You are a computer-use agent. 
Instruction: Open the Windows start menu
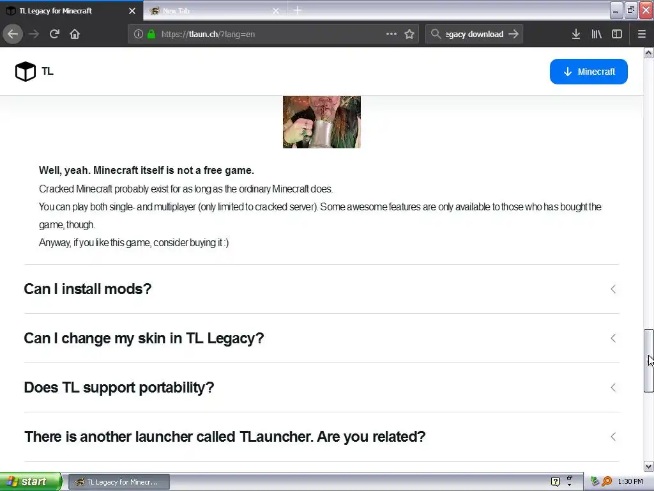pyautogui.click(x=31, y=481)
